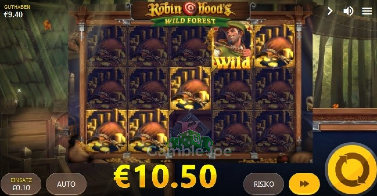Expand the side panel arrow chevron
This screenshot has width=377, height=196.
330,11
